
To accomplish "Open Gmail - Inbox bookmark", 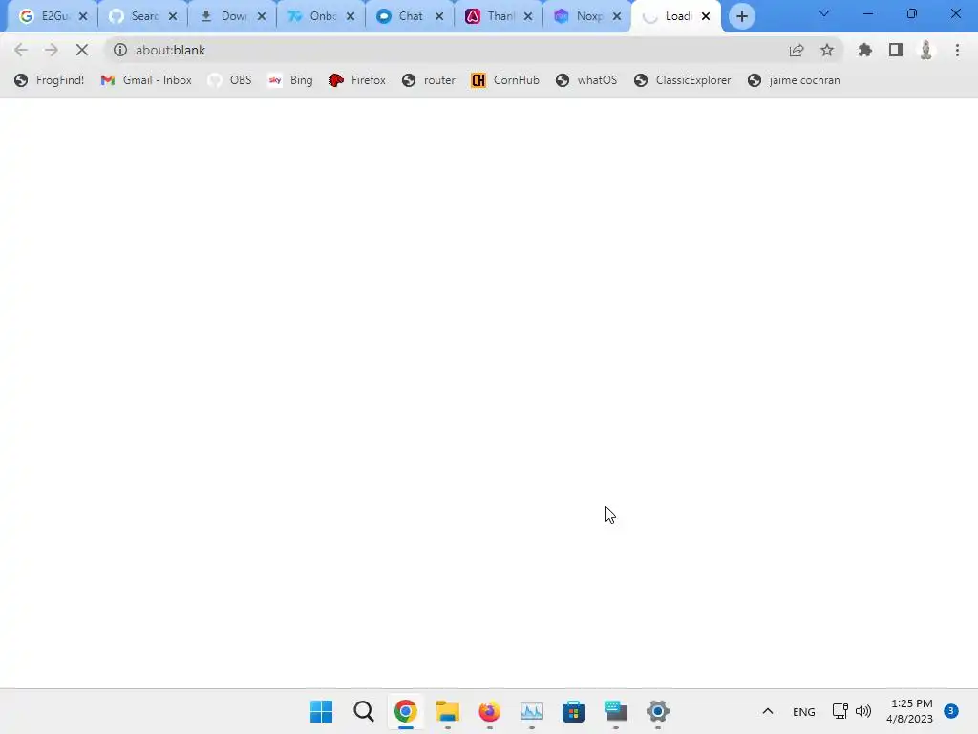I will (146, 80).
